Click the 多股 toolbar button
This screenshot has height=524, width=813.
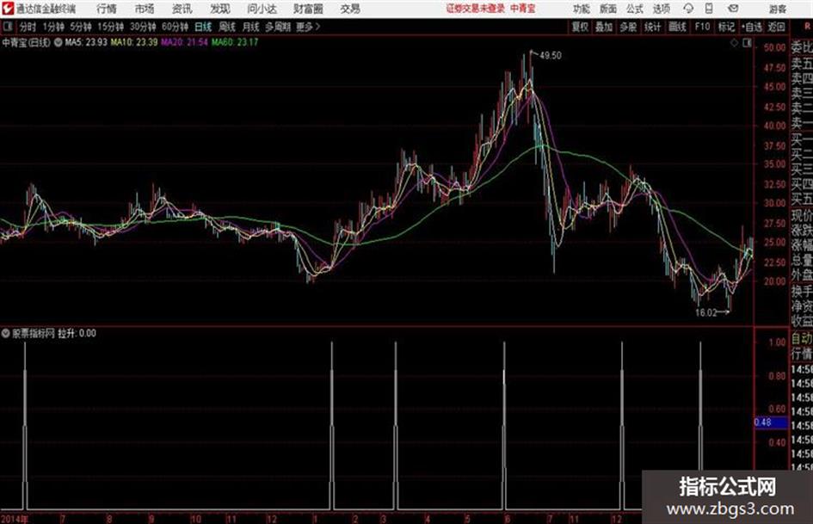pyautogui.click(x=628, y=27)
